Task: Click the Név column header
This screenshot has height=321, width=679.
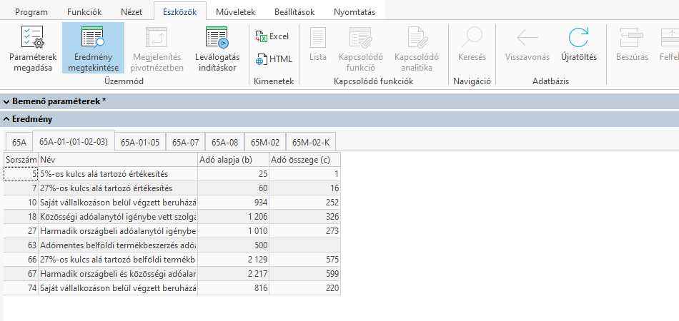Action: pyautogui.click(x=118, y=160)
